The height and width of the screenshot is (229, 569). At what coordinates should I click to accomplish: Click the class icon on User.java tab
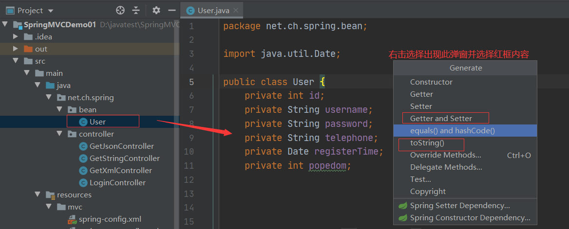(x=190, y=11)
